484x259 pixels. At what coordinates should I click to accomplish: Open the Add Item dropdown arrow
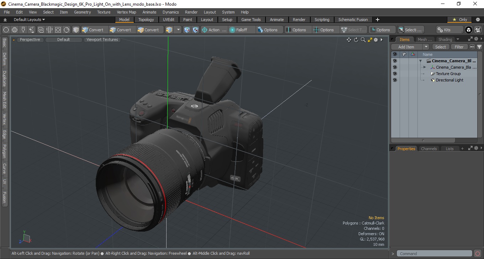click(426, 47)
